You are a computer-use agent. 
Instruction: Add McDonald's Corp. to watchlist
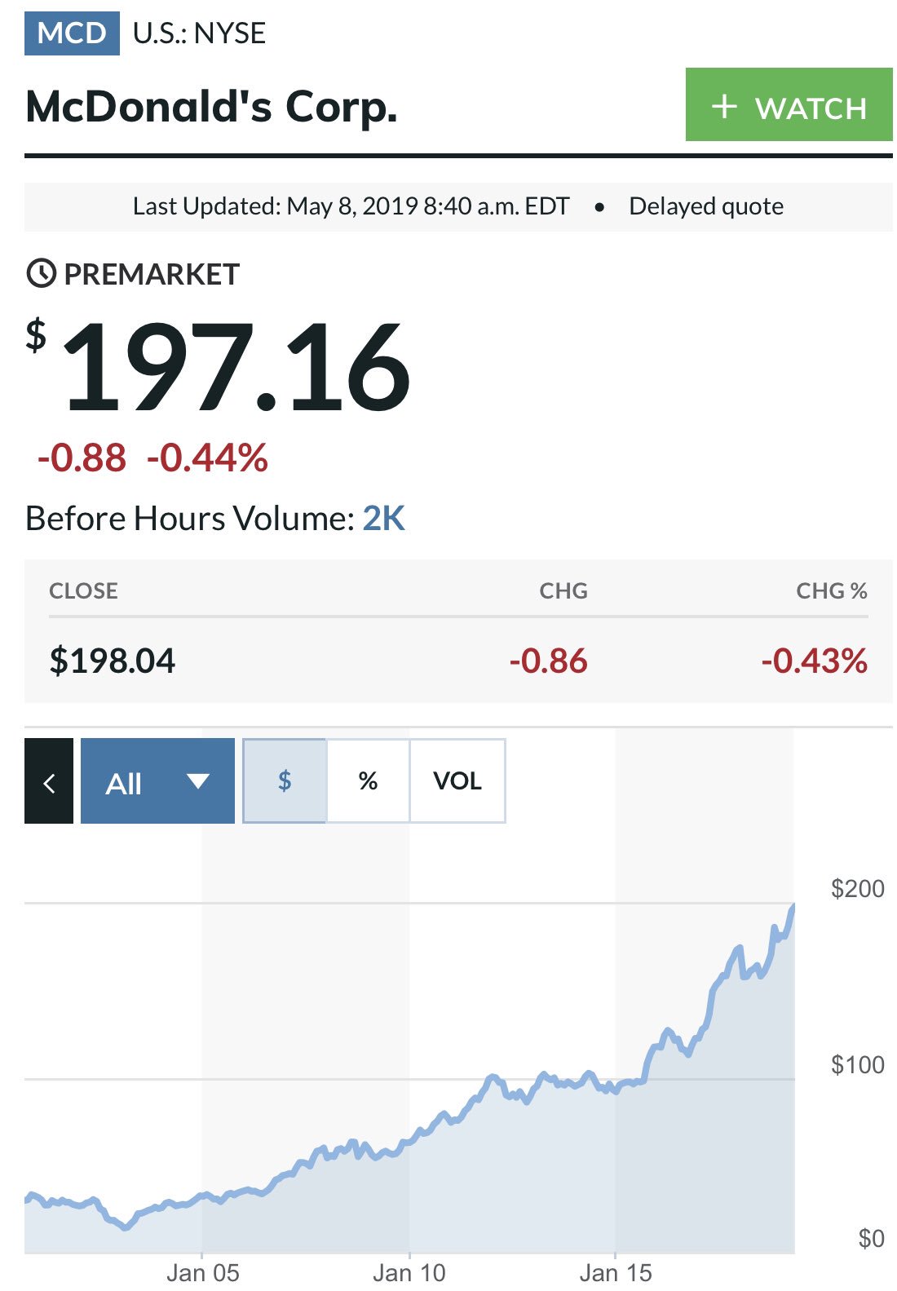(789, 104)
